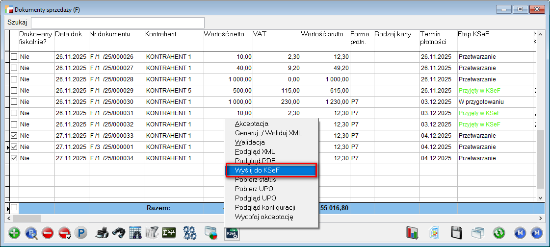Uncheck checkbox for document F/1/25/000033
Image resolution: width=550 pixels, height=247 pixels.
pos(14,136)
